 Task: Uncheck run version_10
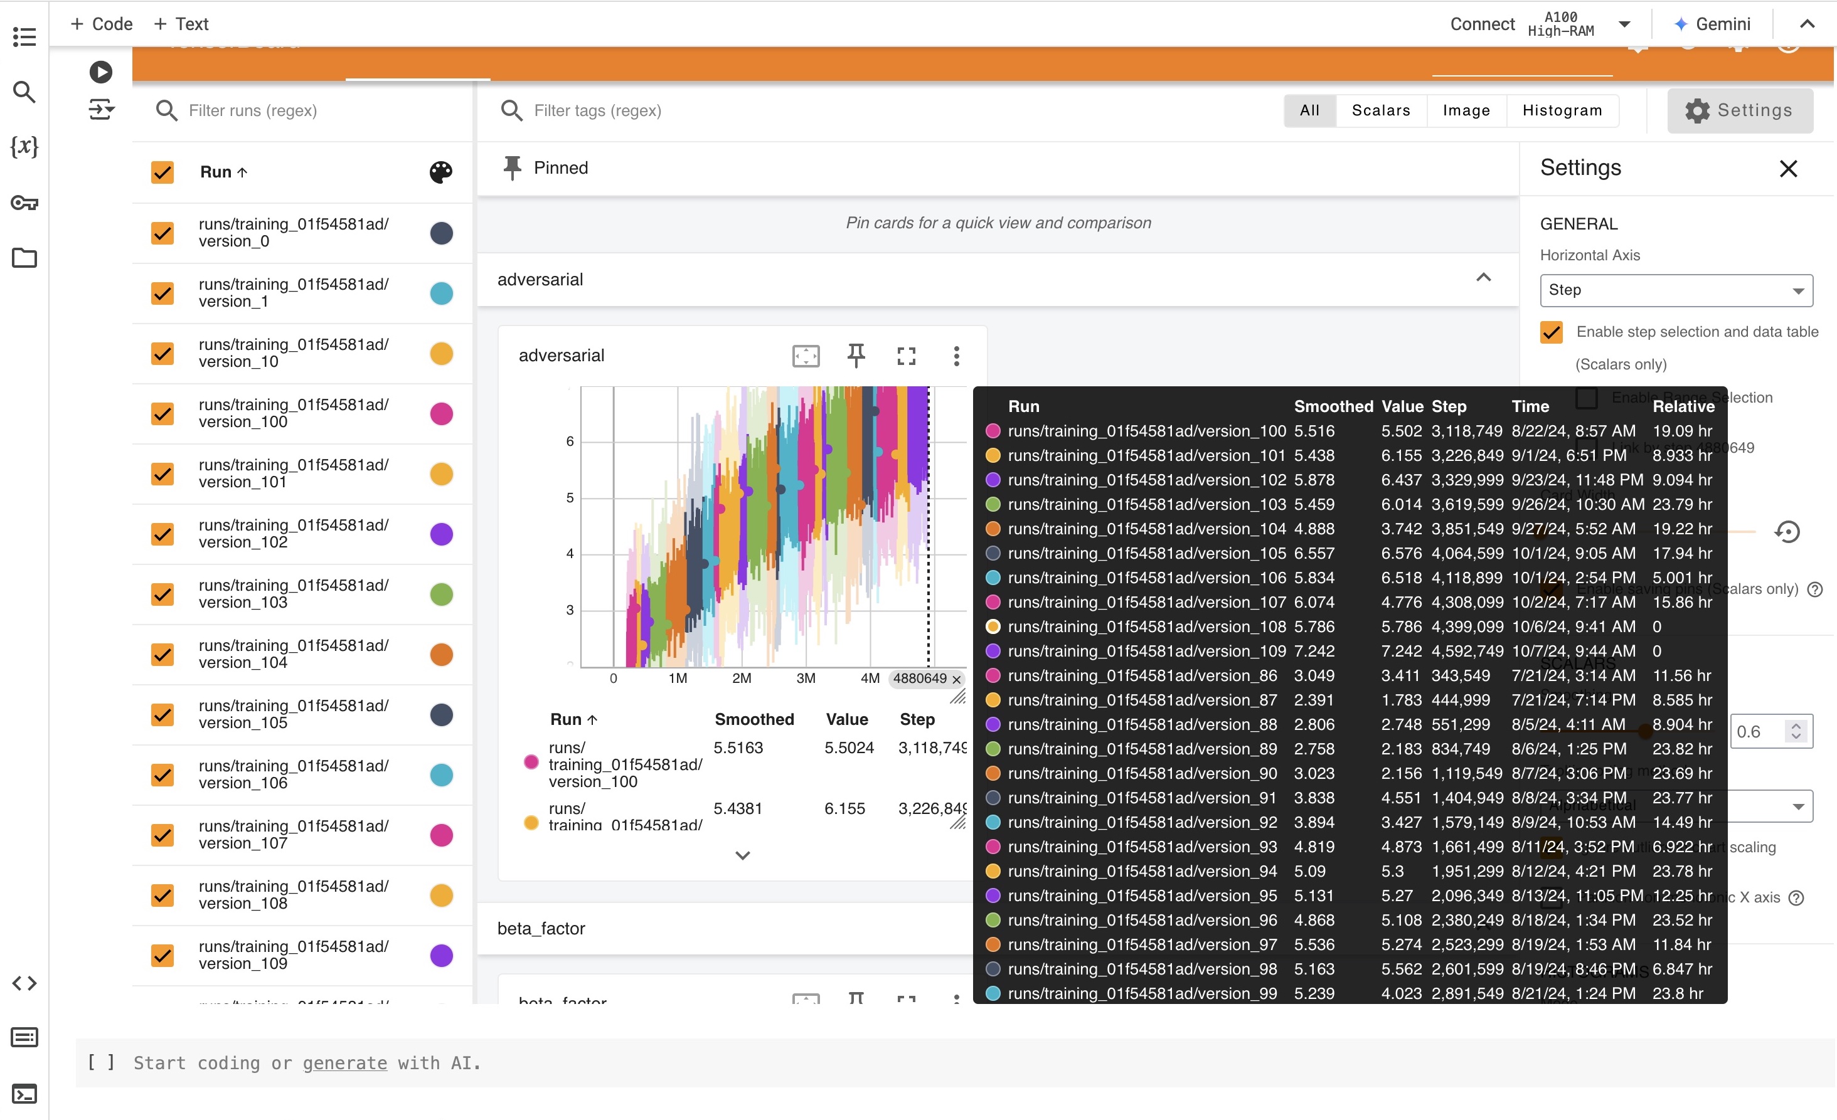click(162, 353)
